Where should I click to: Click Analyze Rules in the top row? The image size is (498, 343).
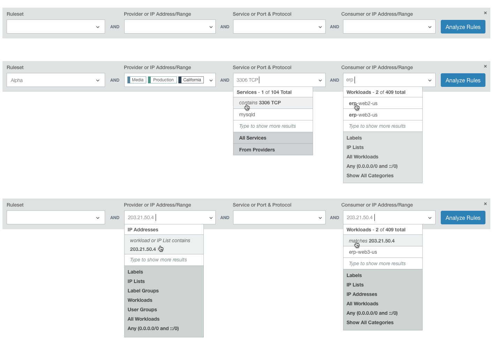[x=463, y=27]
